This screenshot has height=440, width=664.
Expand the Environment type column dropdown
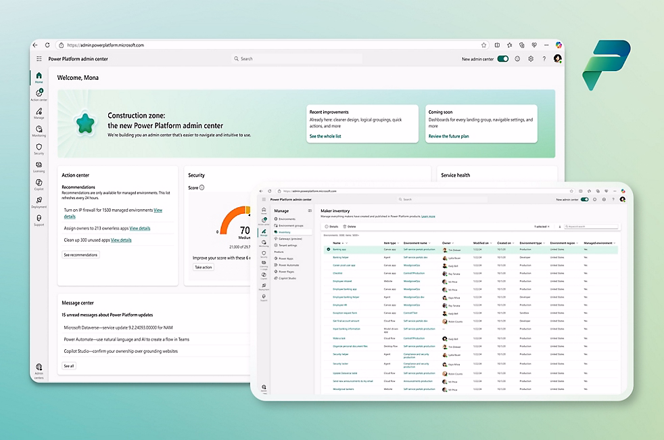544,243
